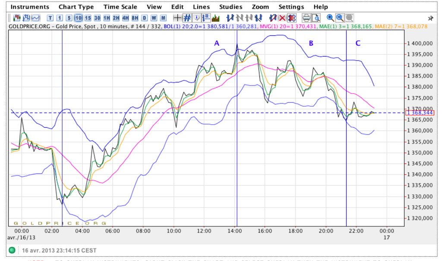This screenshot has height=261, width=442.
Task: Toggle the data info tooltip icon
Action: (x=197, y=18)
